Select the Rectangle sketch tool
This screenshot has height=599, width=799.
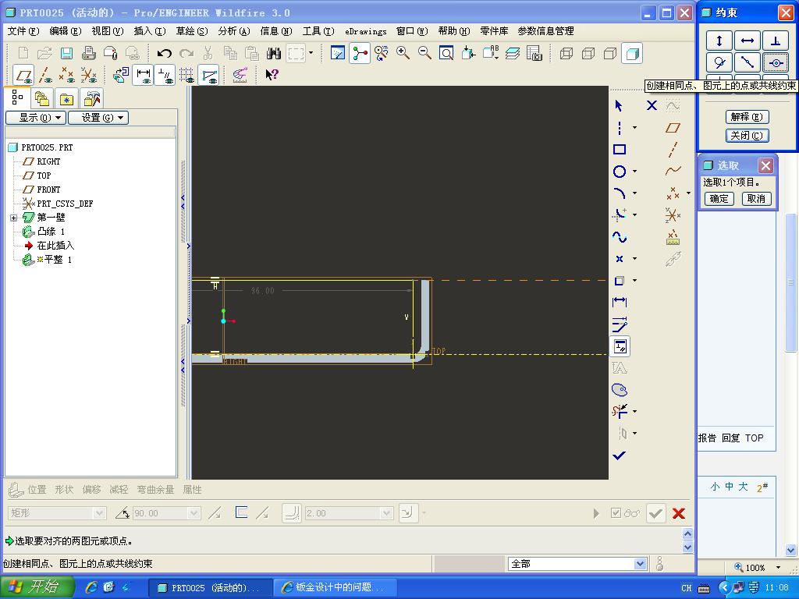pyautogui.click(x=620, y=149)
